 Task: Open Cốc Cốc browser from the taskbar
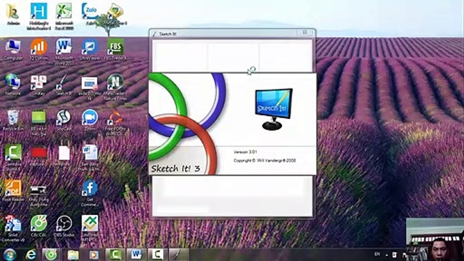(x=51, y=254)
